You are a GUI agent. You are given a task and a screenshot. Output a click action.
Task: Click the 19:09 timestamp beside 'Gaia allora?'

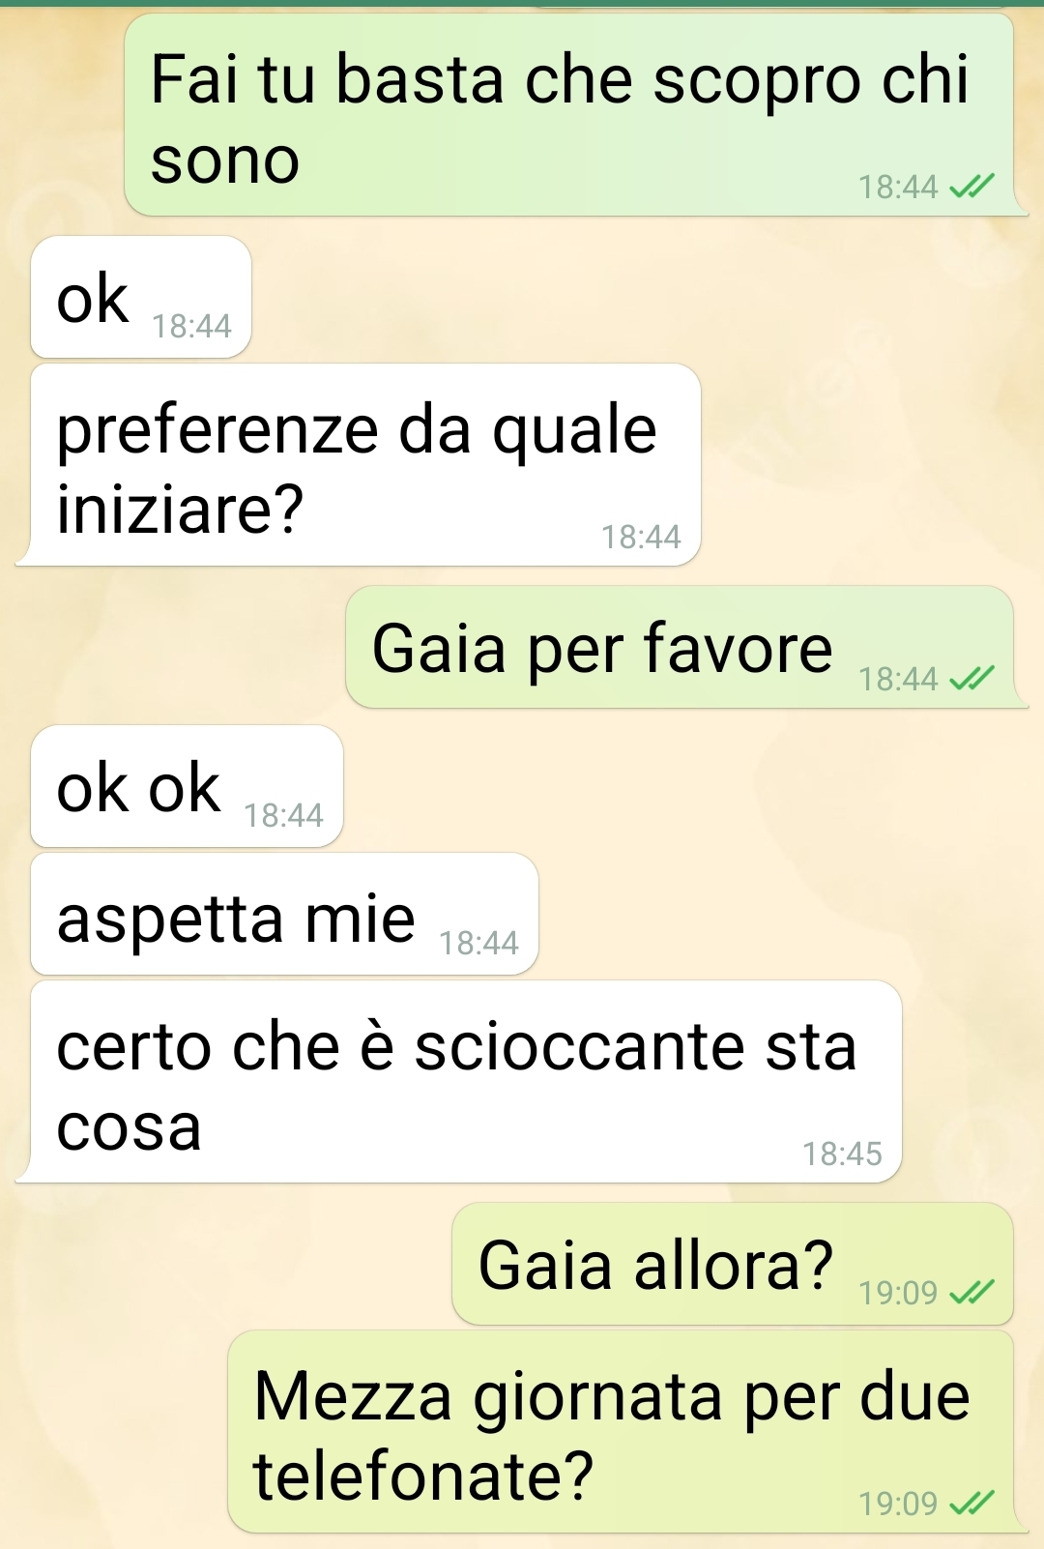898,1292
